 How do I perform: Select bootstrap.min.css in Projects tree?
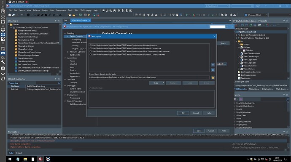(248, 75)
